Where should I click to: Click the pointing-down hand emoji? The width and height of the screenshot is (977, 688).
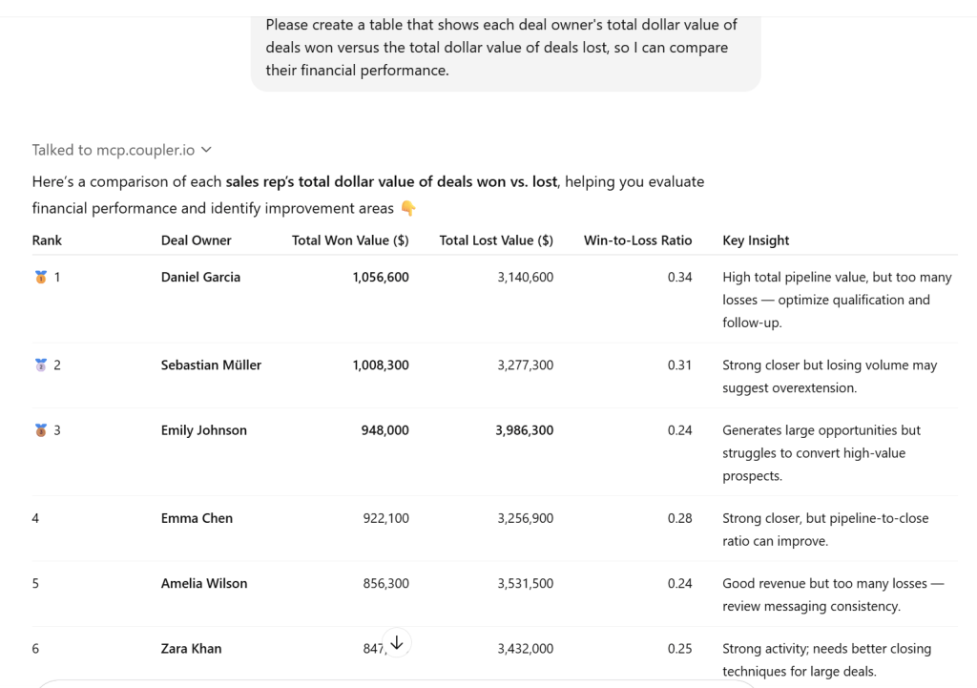click(408, 208)
